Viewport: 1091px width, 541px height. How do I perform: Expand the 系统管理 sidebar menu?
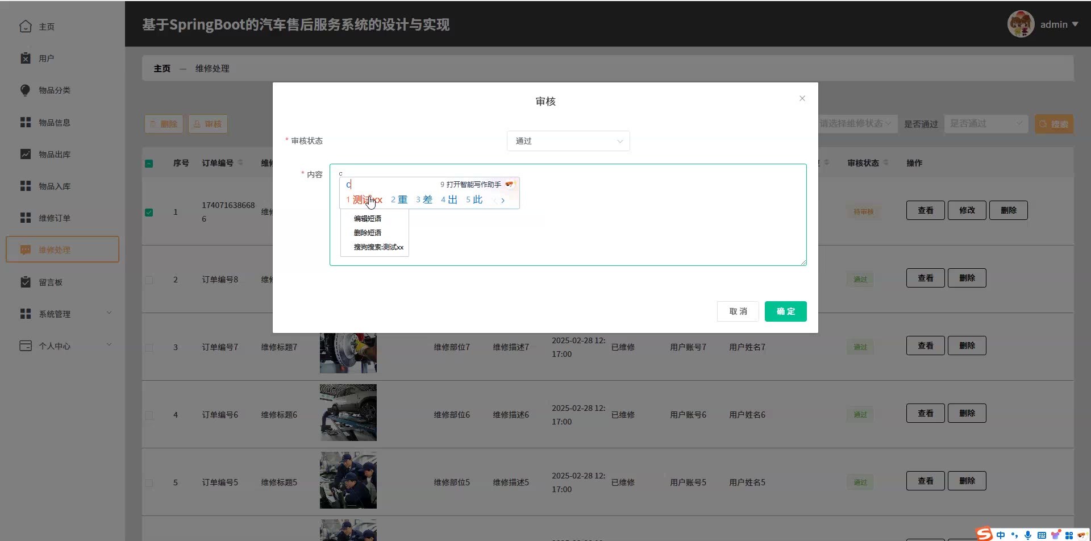[63, 314]
